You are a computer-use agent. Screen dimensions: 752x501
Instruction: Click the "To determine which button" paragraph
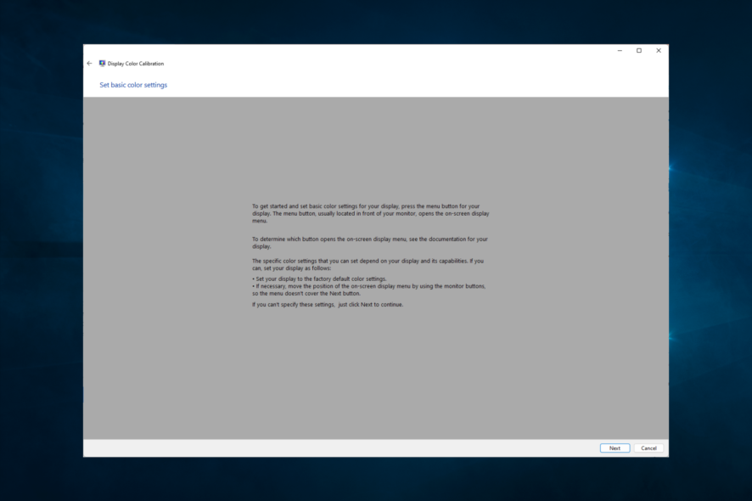tap(370, 242)
